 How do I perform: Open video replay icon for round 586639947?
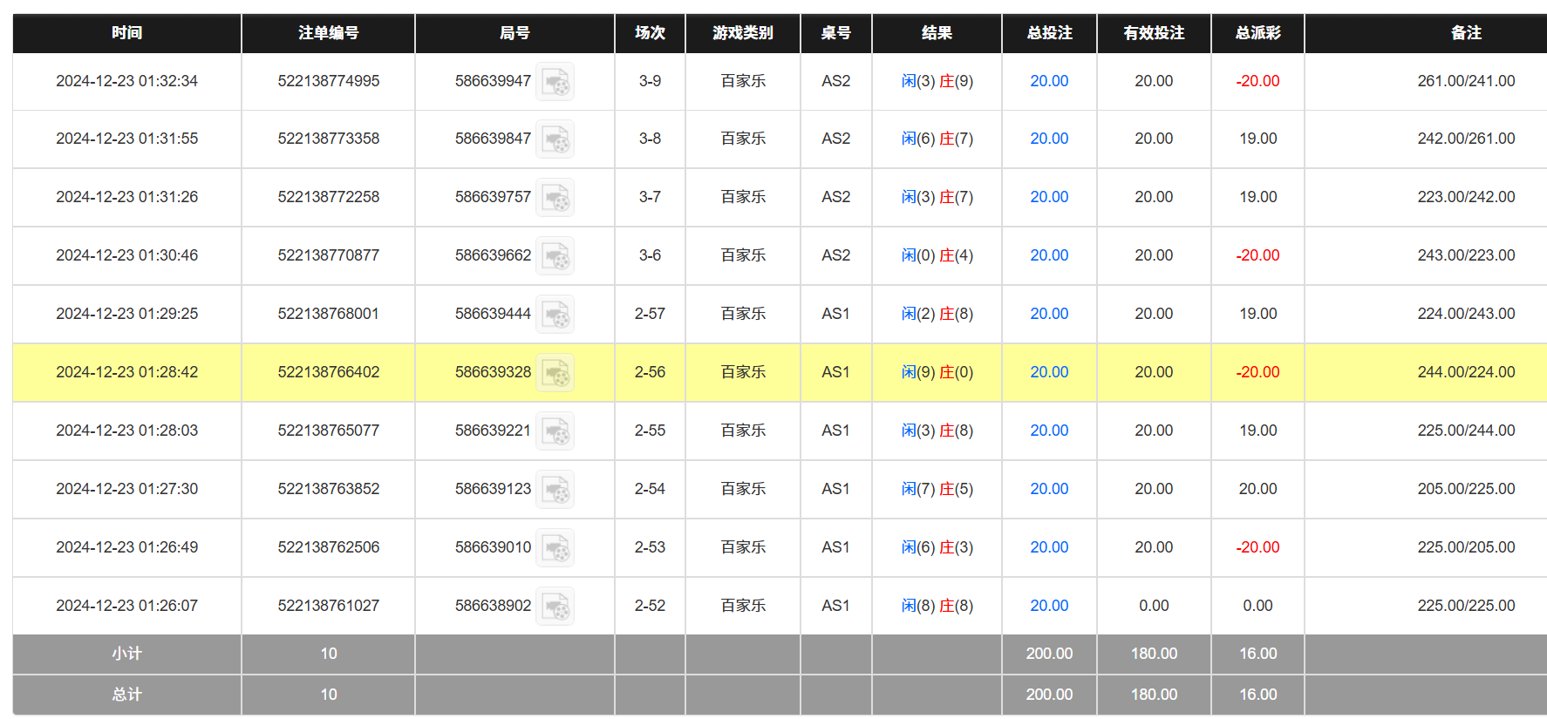pyautogui.click(x=555, y=82)
